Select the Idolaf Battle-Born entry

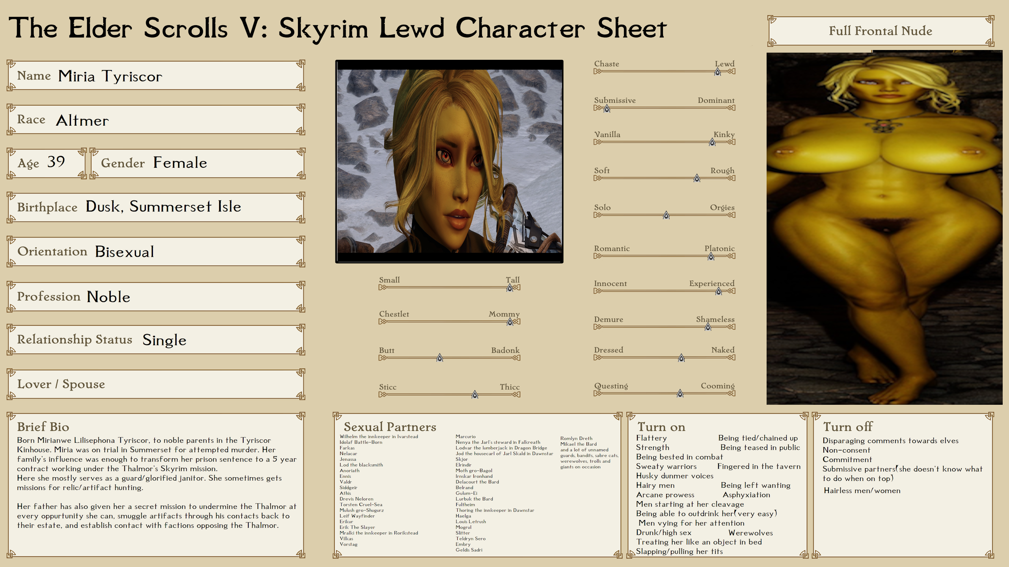pyautogui.click(x=361, y=442)
